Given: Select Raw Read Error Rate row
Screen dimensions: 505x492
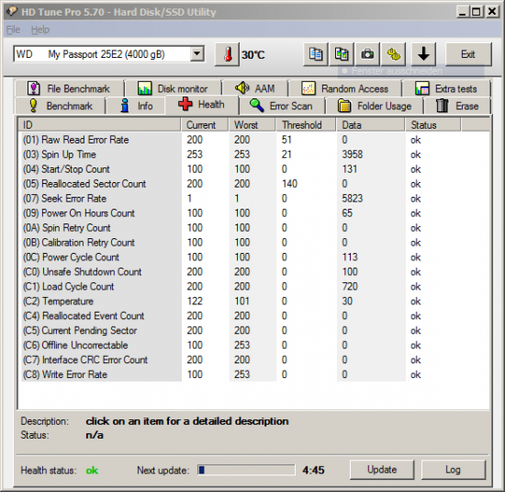Looking at the screenshot, I should pos(254,140).
